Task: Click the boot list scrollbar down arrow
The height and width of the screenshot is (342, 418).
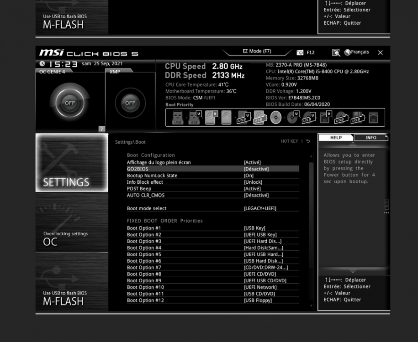Action: click(x=311, y=306)
